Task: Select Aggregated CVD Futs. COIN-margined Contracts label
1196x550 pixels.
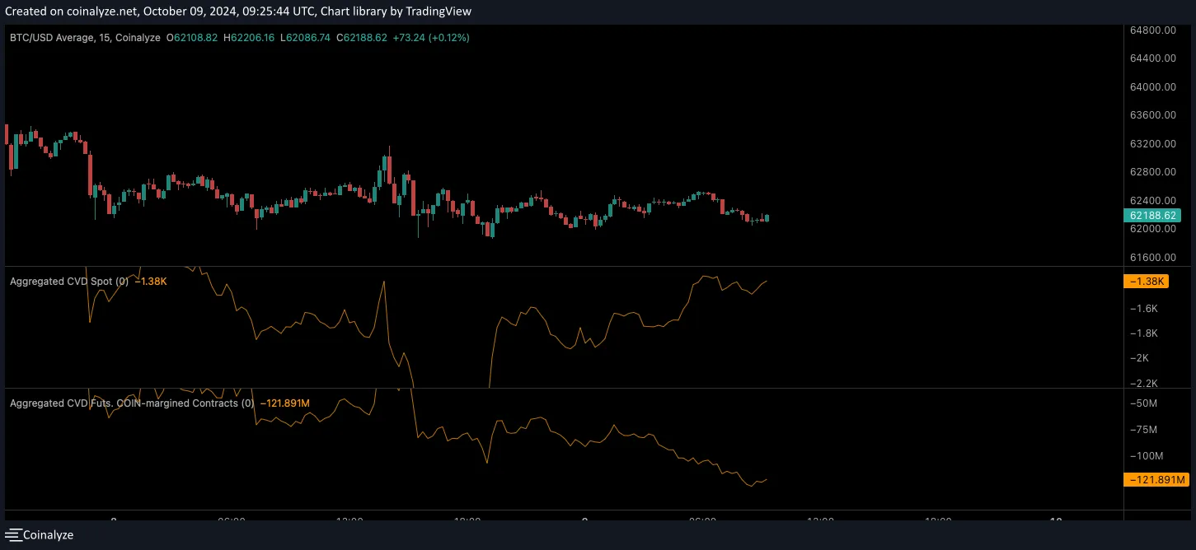Action: click(x=132, y=403)
